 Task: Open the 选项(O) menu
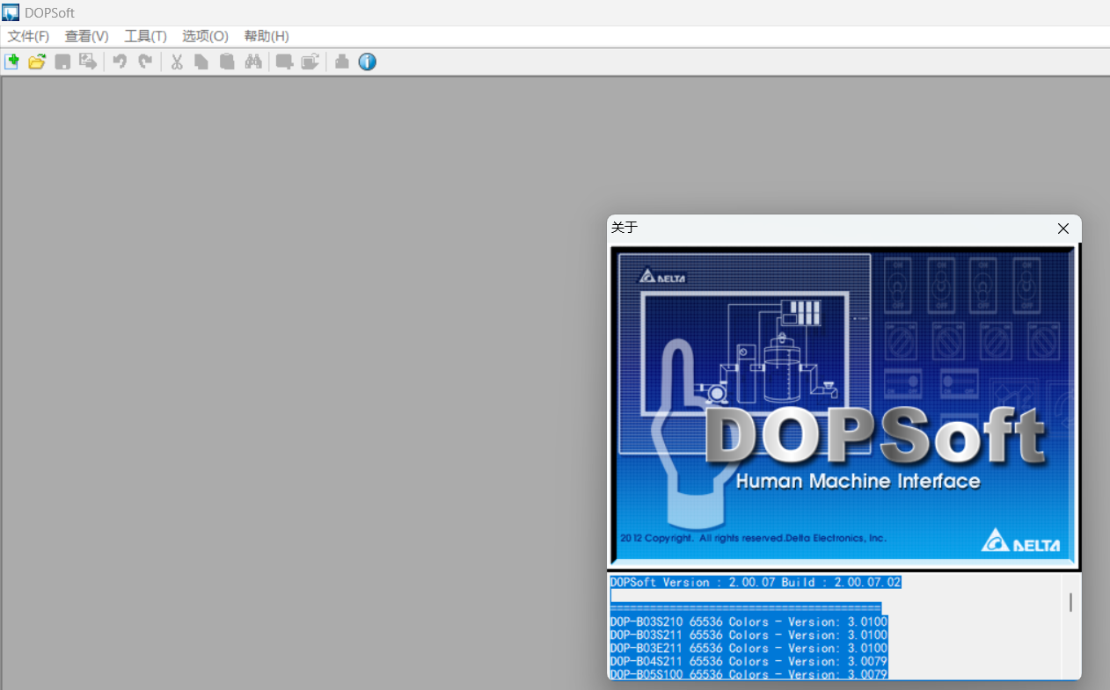(x=205, y=36)
